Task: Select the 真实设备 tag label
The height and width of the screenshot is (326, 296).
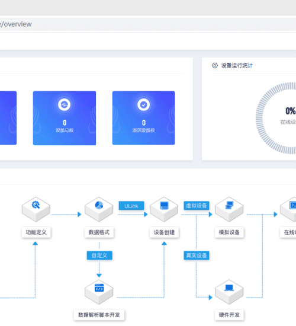Action: (x=197, y=255)
